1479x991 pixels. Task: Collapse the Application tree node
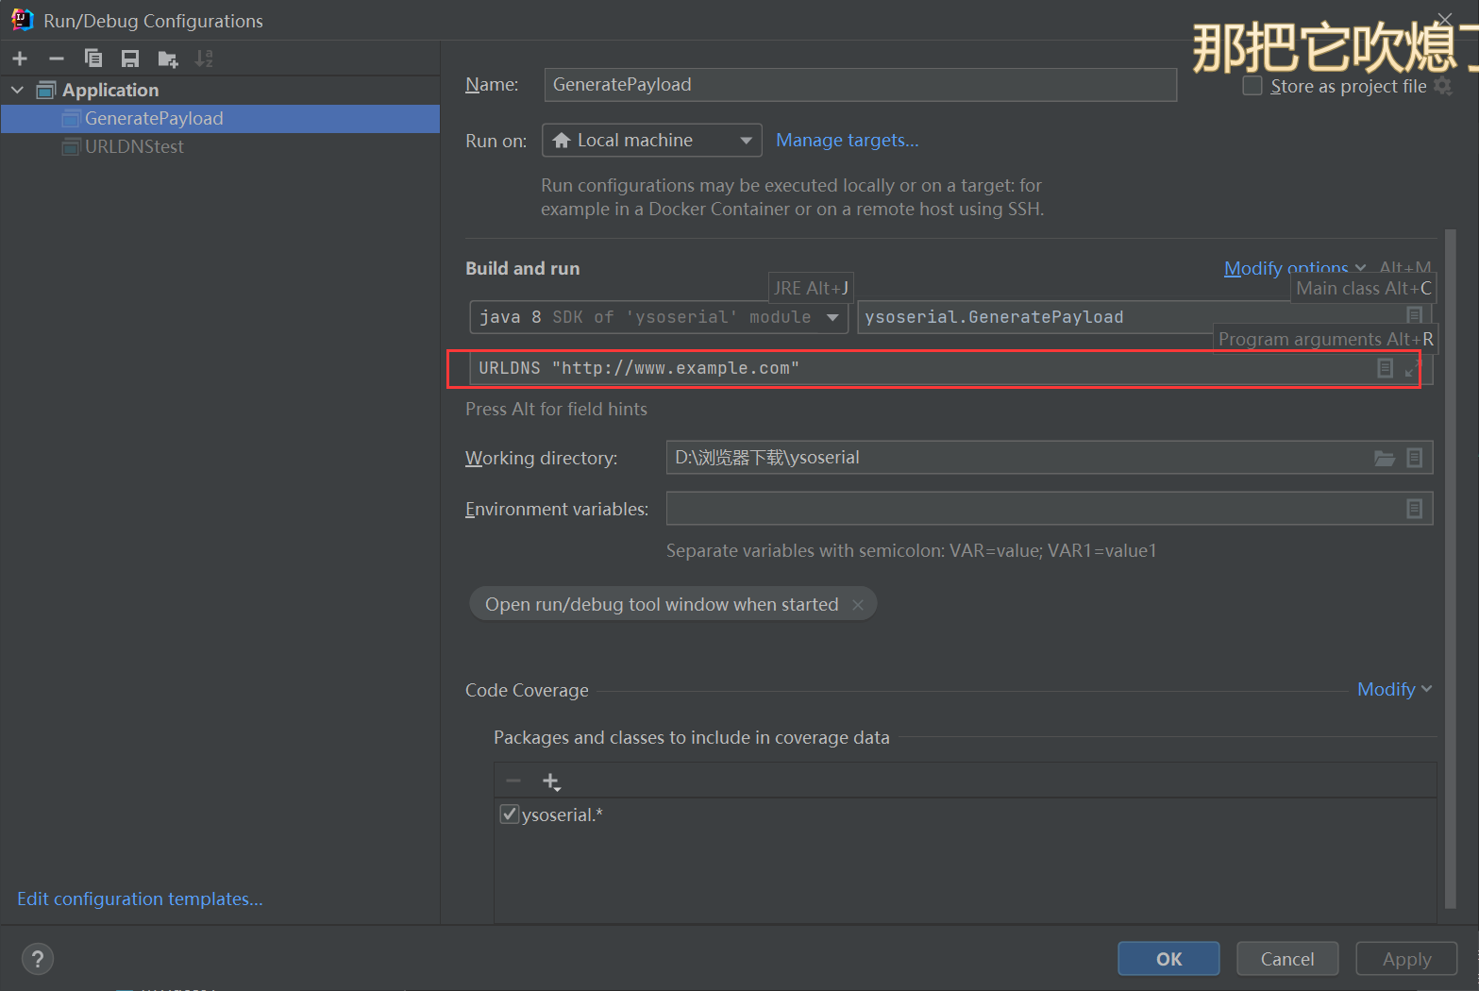(18, 90)
